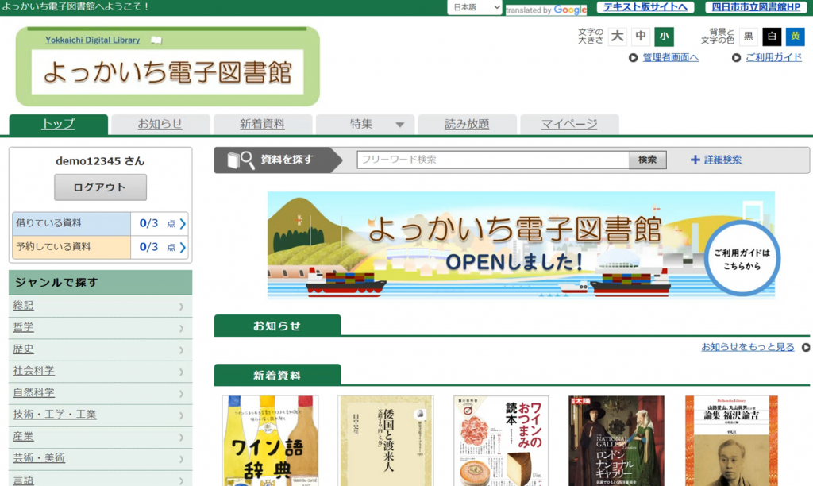Viewport: 813px width, 486px height.
Task: Expand the 総記 genre category
Action: tap(181, 307)
